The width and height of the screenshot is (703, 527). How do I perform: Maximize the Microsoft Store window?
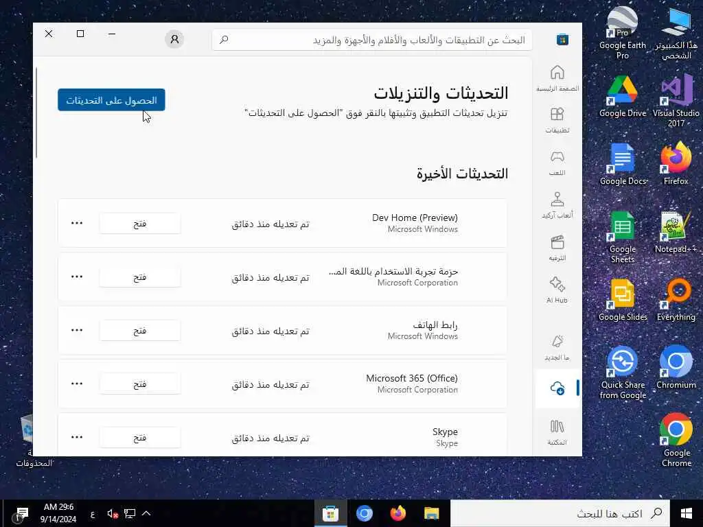80,34
